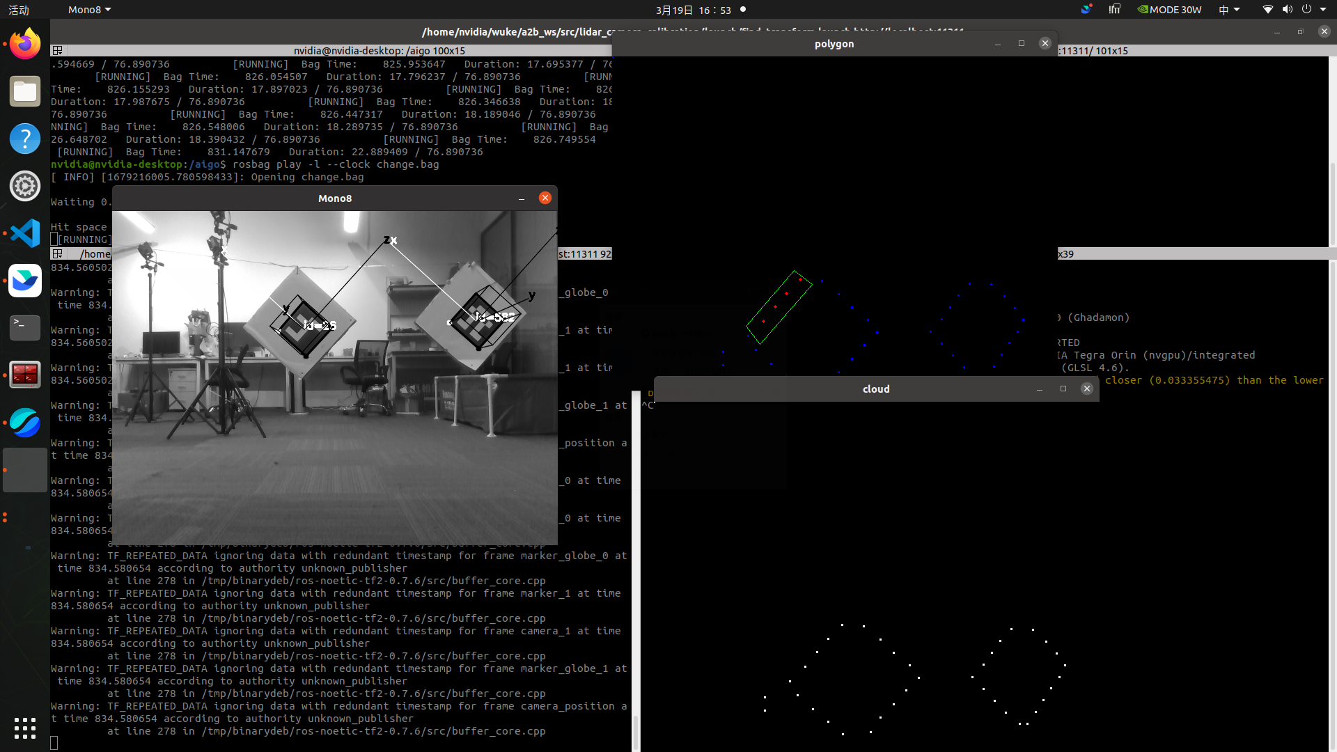Open Visual Studio Code from dock

(25, 233)
